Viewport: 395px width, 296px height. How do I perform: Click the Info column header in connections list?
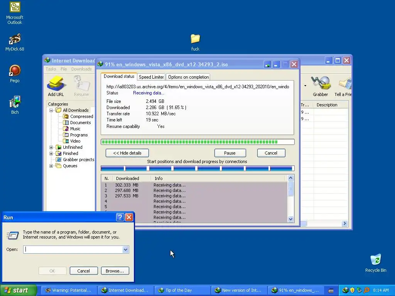[218, 178]
